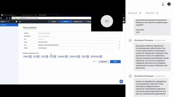Open the Арбитражные дела section tab
Screen dimensions: 173x97
pos(78,22)
